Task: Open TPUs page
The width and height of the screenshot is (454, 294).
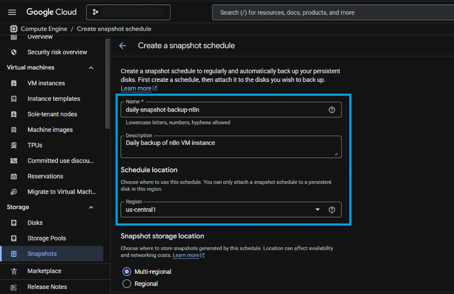Action: (x=35, y=145)
